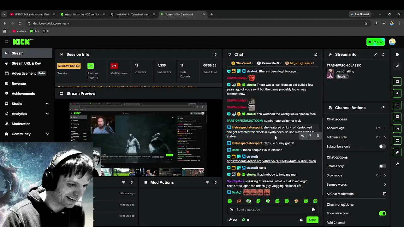Open Followers only options

pyautogui.click(x=356, y=137)
